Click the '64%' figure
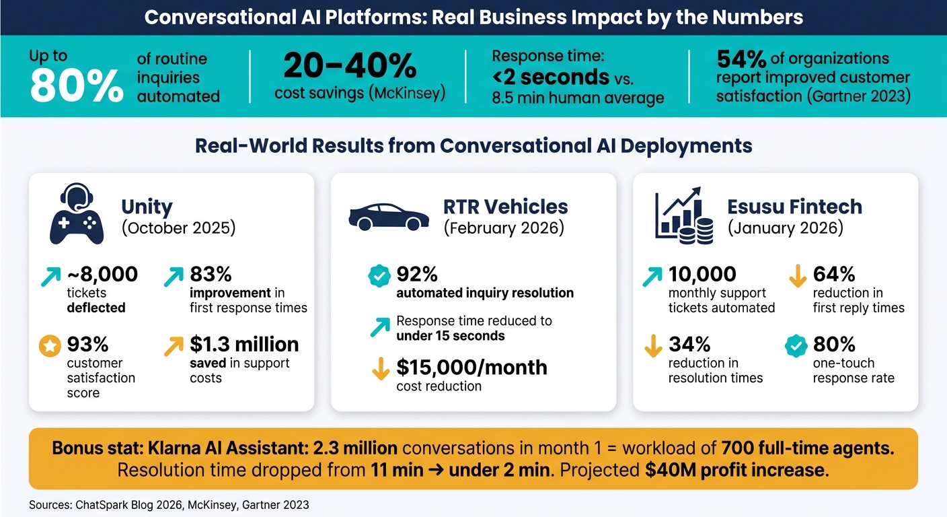Viewport: 947px width, 517px height. pos(834,274)
